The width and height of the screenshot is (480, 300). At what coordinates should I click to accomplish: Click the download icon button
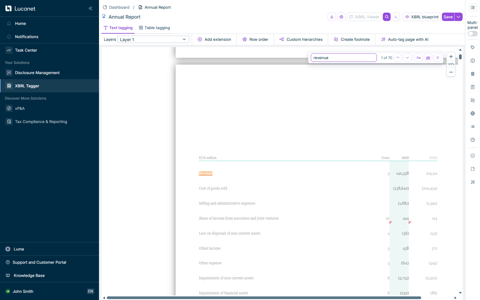coord(332,17)
